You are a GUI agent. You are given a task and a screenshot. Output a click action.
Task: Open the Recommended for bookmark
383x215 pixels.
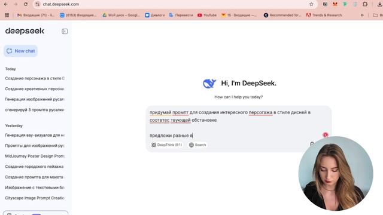pos(282,15)
